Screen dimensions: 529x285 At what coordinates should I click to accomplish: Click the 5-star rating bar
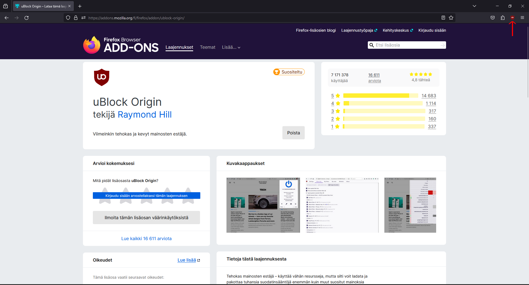point(380,96)
